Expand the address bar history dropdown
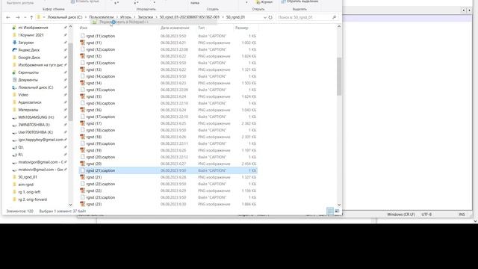The height and width of the screenshot is (269, 478). tap(264, 17)
